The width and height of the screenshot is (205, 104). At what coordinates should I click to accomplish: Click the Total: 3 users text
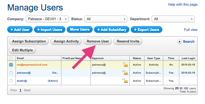(x=188, y=92)
